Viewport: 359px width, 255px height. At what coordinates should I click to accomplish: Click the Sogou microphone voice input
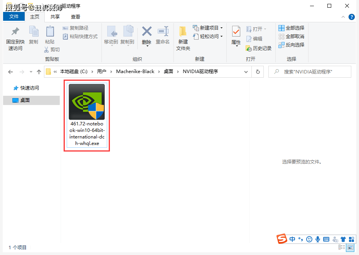tap(318, 239)
